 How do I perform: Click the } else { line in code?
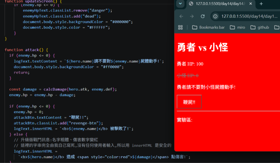(18, 134)
